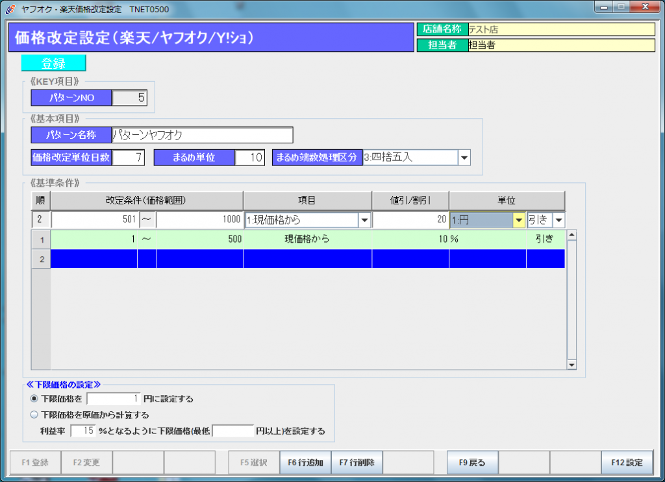The height and width of the screenshot is (482, 665).
Task: Open the 単位 1:円 dropdown
Action: pos(518,220)
